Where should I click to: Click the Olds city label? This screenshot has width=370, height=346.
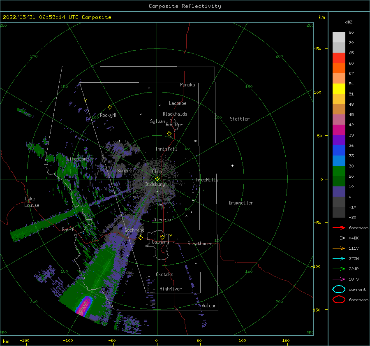tap(157, 171)
